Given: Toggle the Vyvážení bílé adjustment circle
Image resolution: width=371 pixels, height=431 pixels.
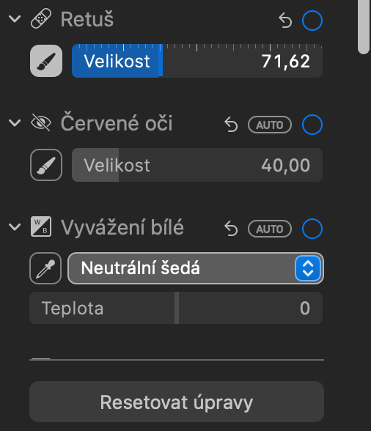Looking at the screenshot, I should (312, 229).
